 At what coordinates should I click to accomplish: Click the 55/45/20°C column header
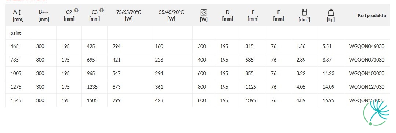[171, 16]
